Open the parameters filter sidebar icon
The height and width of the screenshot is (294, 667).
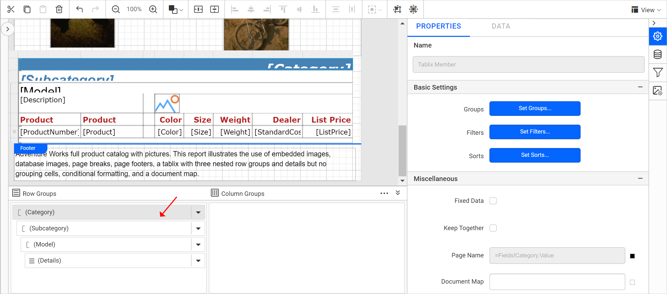coord(658,72)
